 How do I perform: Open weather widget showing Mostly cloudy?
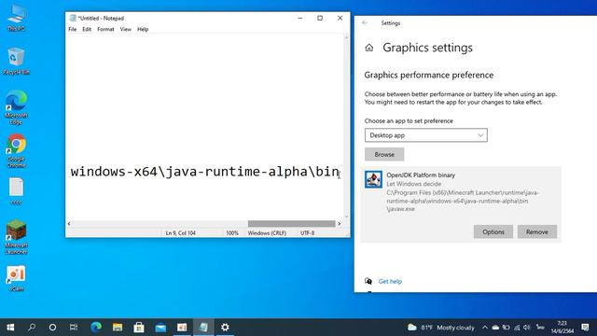(x=441, y=328)
